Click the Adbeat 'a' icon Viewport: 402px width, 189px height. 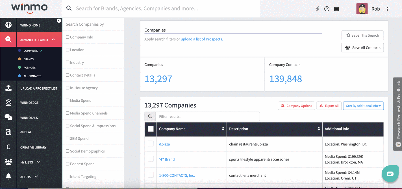point(8,132)
